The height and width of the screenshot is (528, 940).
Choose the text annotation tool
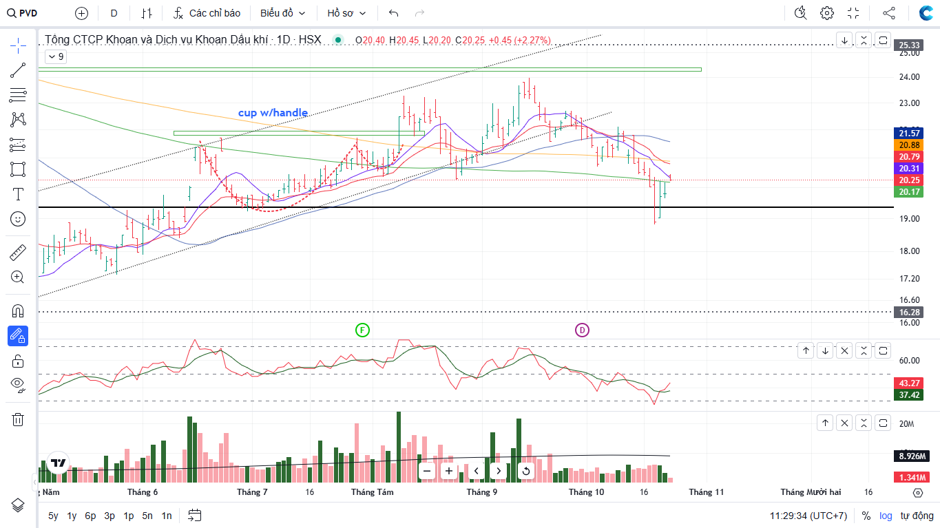click(18, 194)
